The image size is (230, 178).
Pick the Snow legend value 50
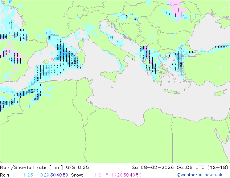click(139, 175)
